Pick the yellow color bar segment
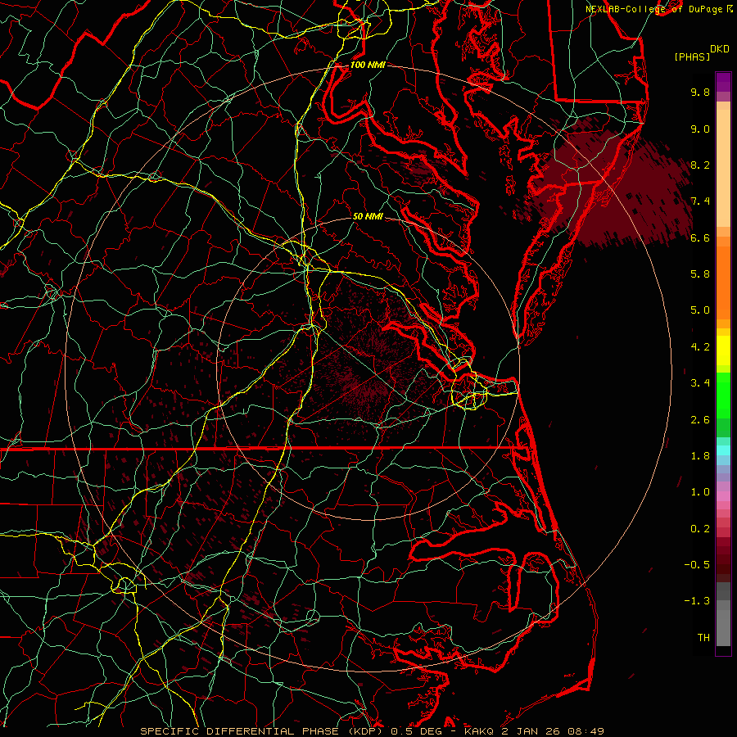Screen dimensions: 737x737 click(723, 350)
